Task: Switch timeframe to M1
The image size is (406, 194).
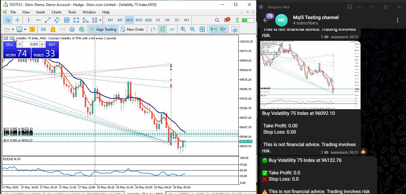Action: 110,20
